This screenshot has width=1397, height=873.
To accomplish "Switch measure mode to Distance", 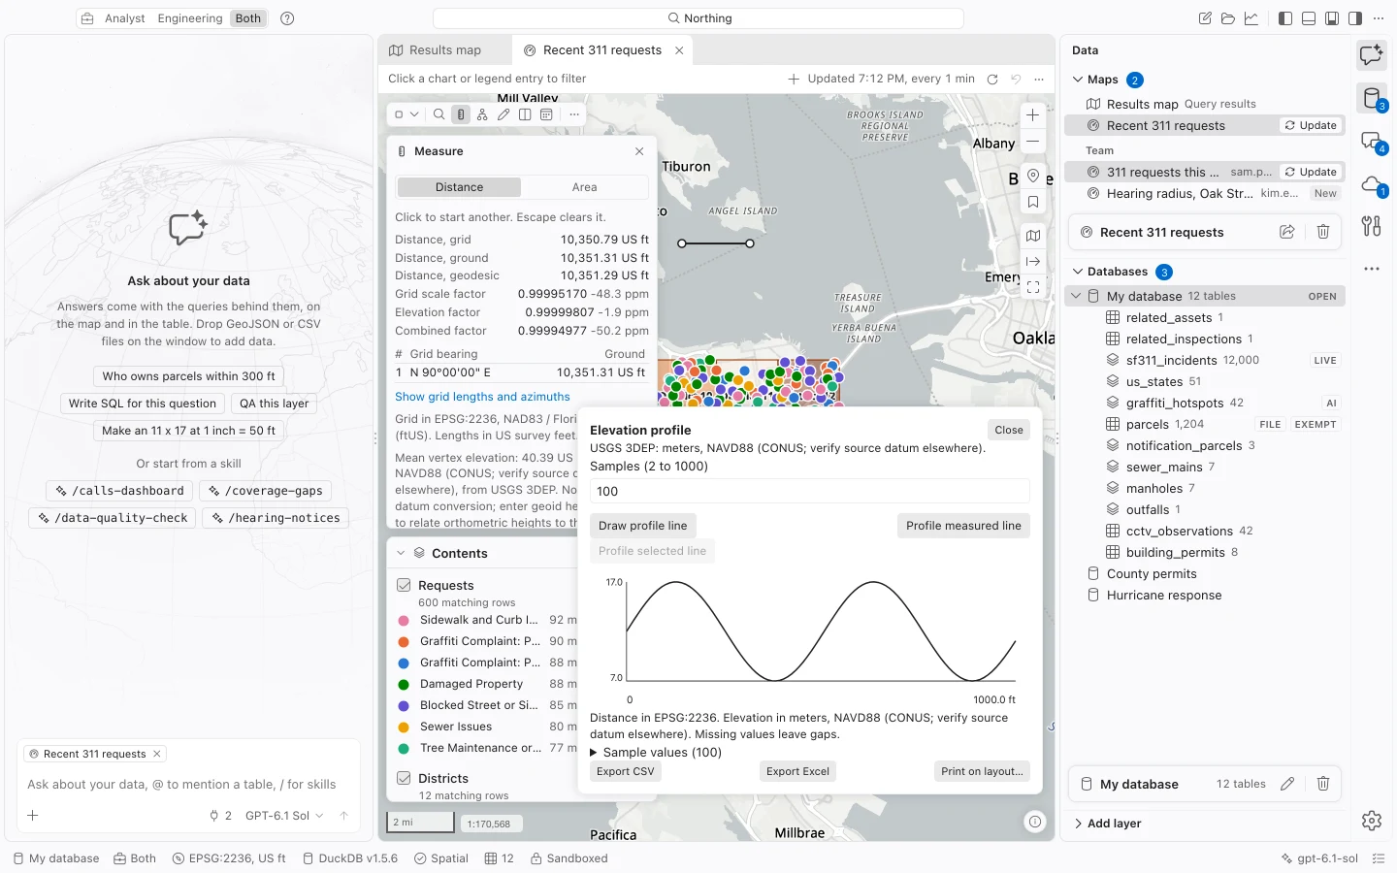I will point(459,187).
